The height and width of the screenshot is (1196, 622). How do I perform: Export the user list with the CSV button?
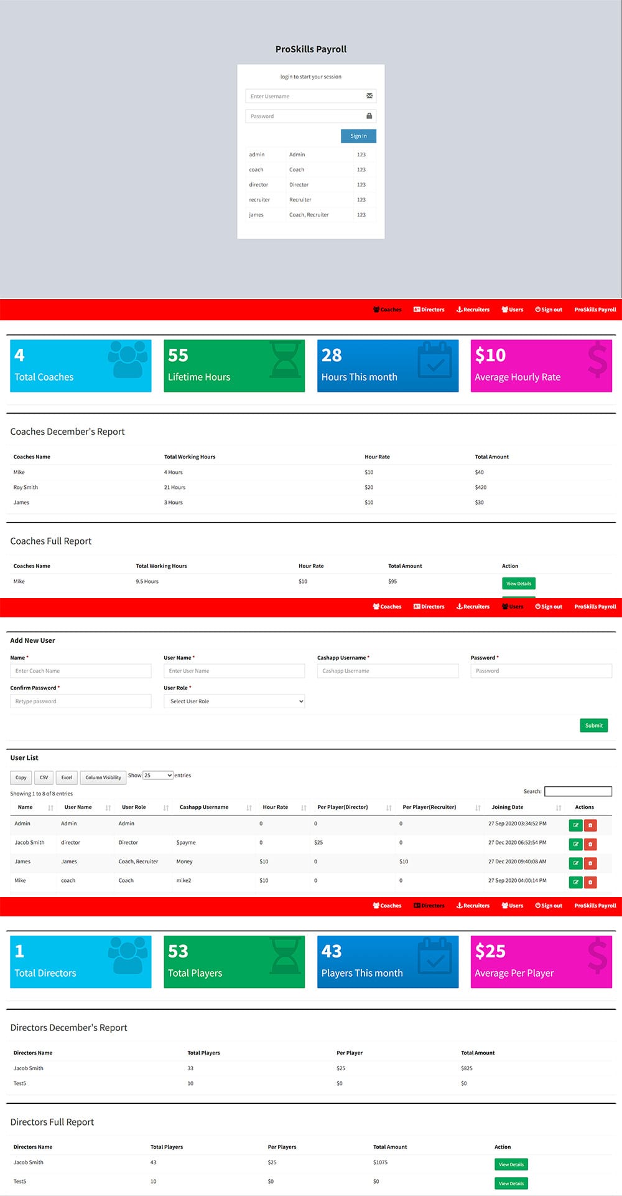coord(44,777)
